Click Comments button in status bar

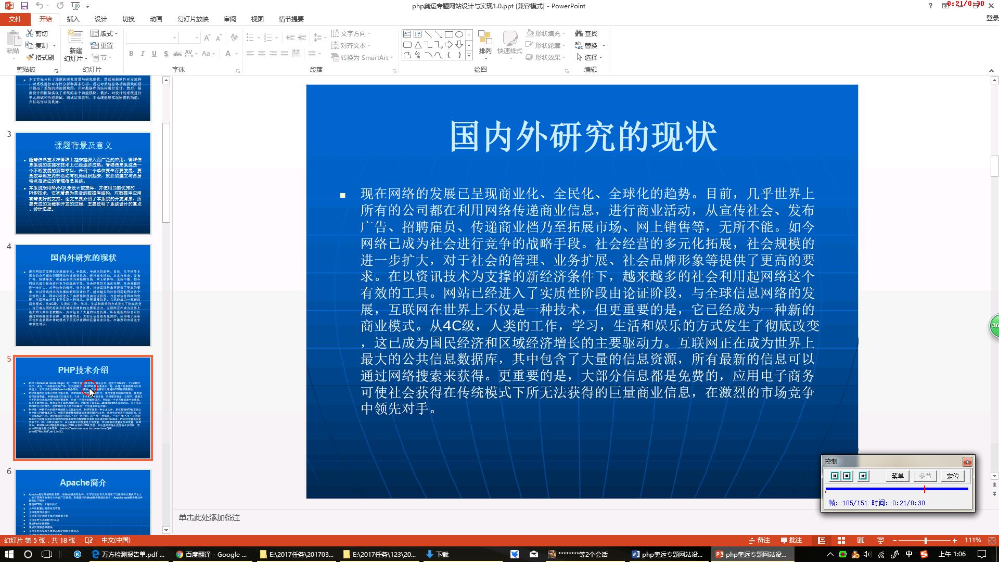point(791,540)
